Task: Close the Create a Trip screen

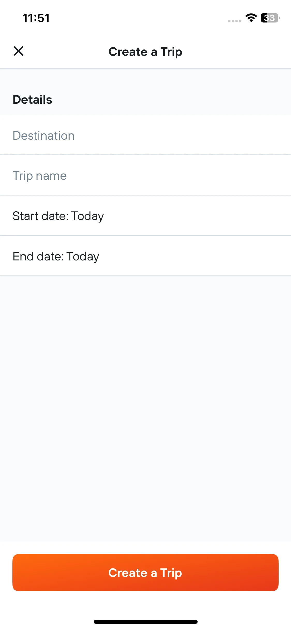Action: [19, 51]
